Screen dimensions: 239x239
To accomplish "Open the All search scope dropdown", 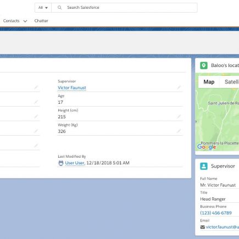I will [x=43, y=8].
